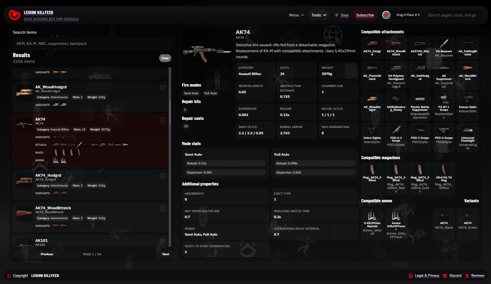This screenshot has width=491, height=284.
Task: Go to the Next results page
Action: tap(166, 254)
